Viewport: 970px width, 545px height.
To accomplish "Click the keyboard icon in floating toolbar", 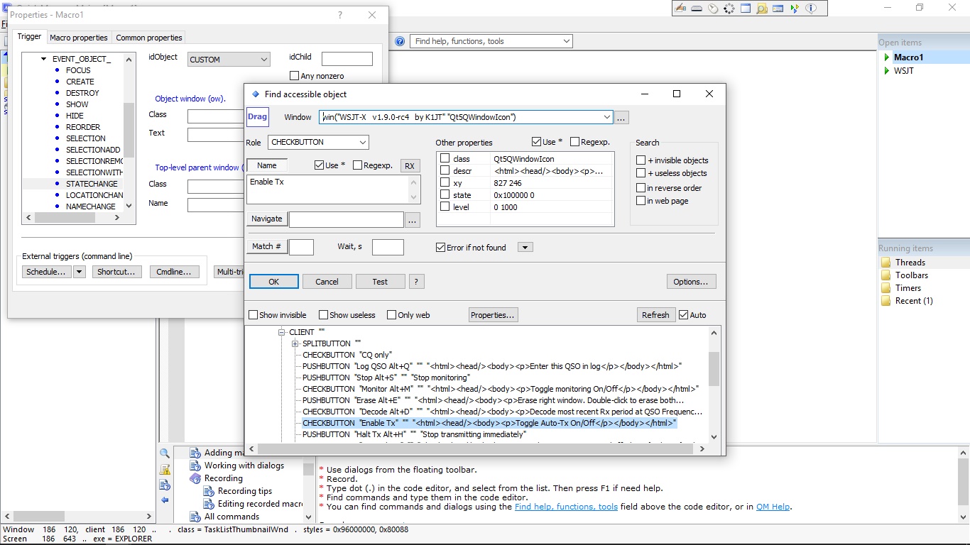I will tap(697, 9).
